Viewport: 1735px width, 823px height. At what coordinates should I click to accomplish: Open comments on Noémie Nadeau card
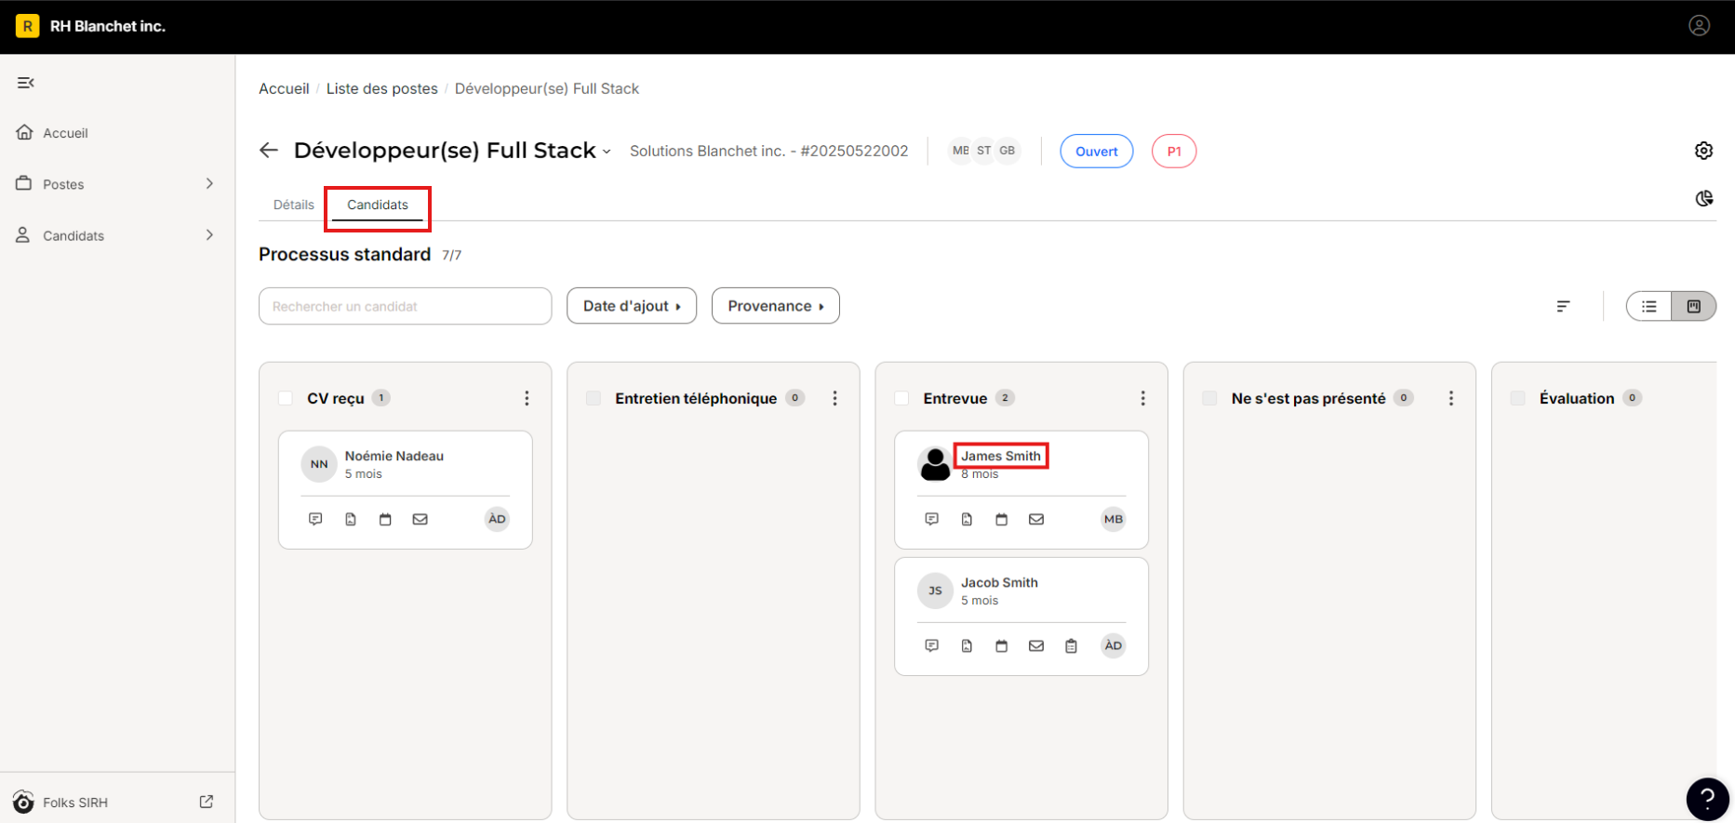[315, 519]
